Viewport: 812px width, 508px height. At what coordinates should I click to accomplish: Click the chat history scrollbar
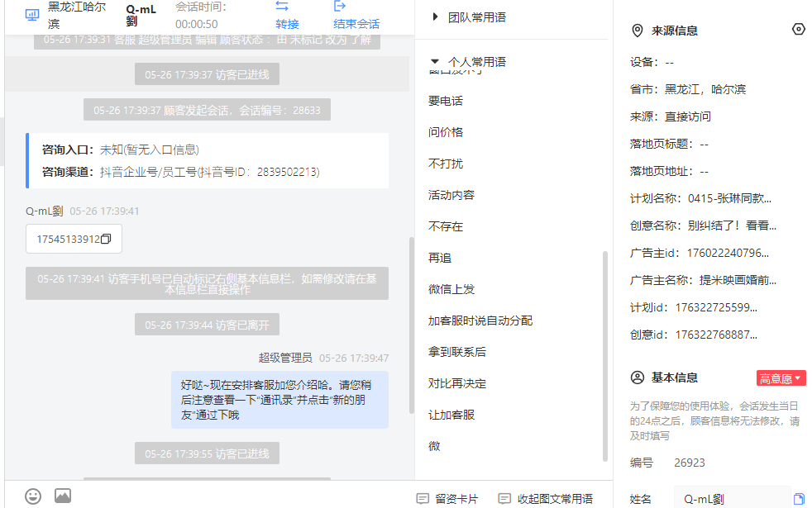coord(412,325)
